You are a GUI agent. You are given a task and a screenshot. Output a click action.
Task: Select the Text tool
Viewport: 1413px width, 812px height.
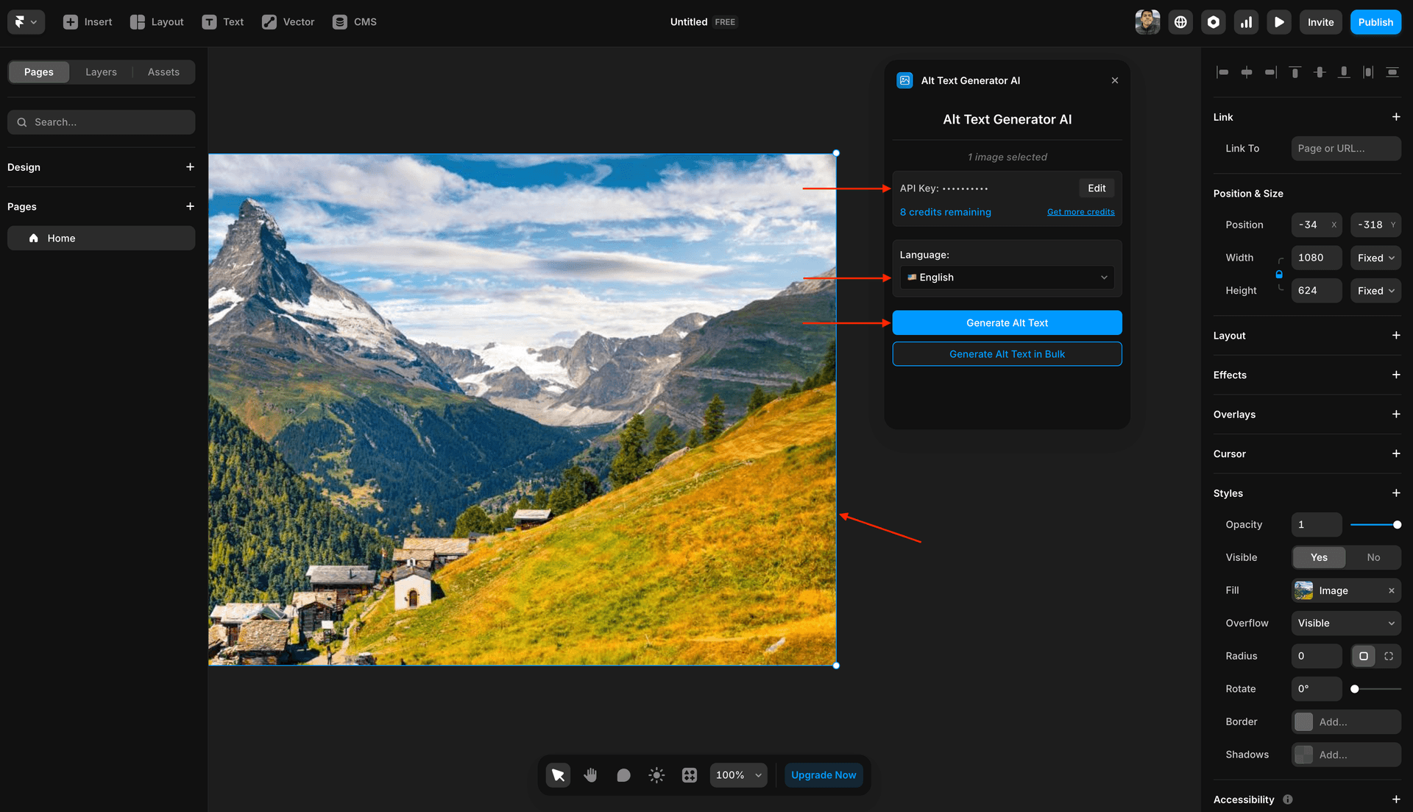[x=223, y=21]
